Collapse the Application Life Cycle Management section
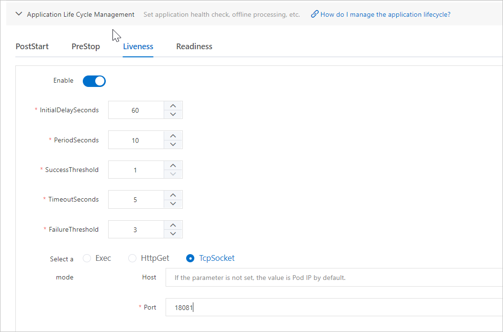The image size is (503, 332). click(x=19, y=14)
